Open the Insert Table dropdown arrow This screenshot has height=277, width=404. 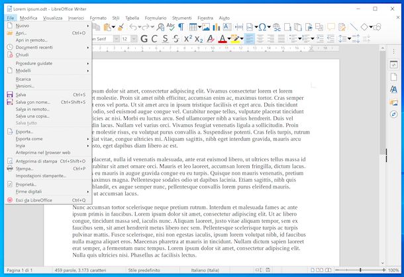click(x=199, y=27)
